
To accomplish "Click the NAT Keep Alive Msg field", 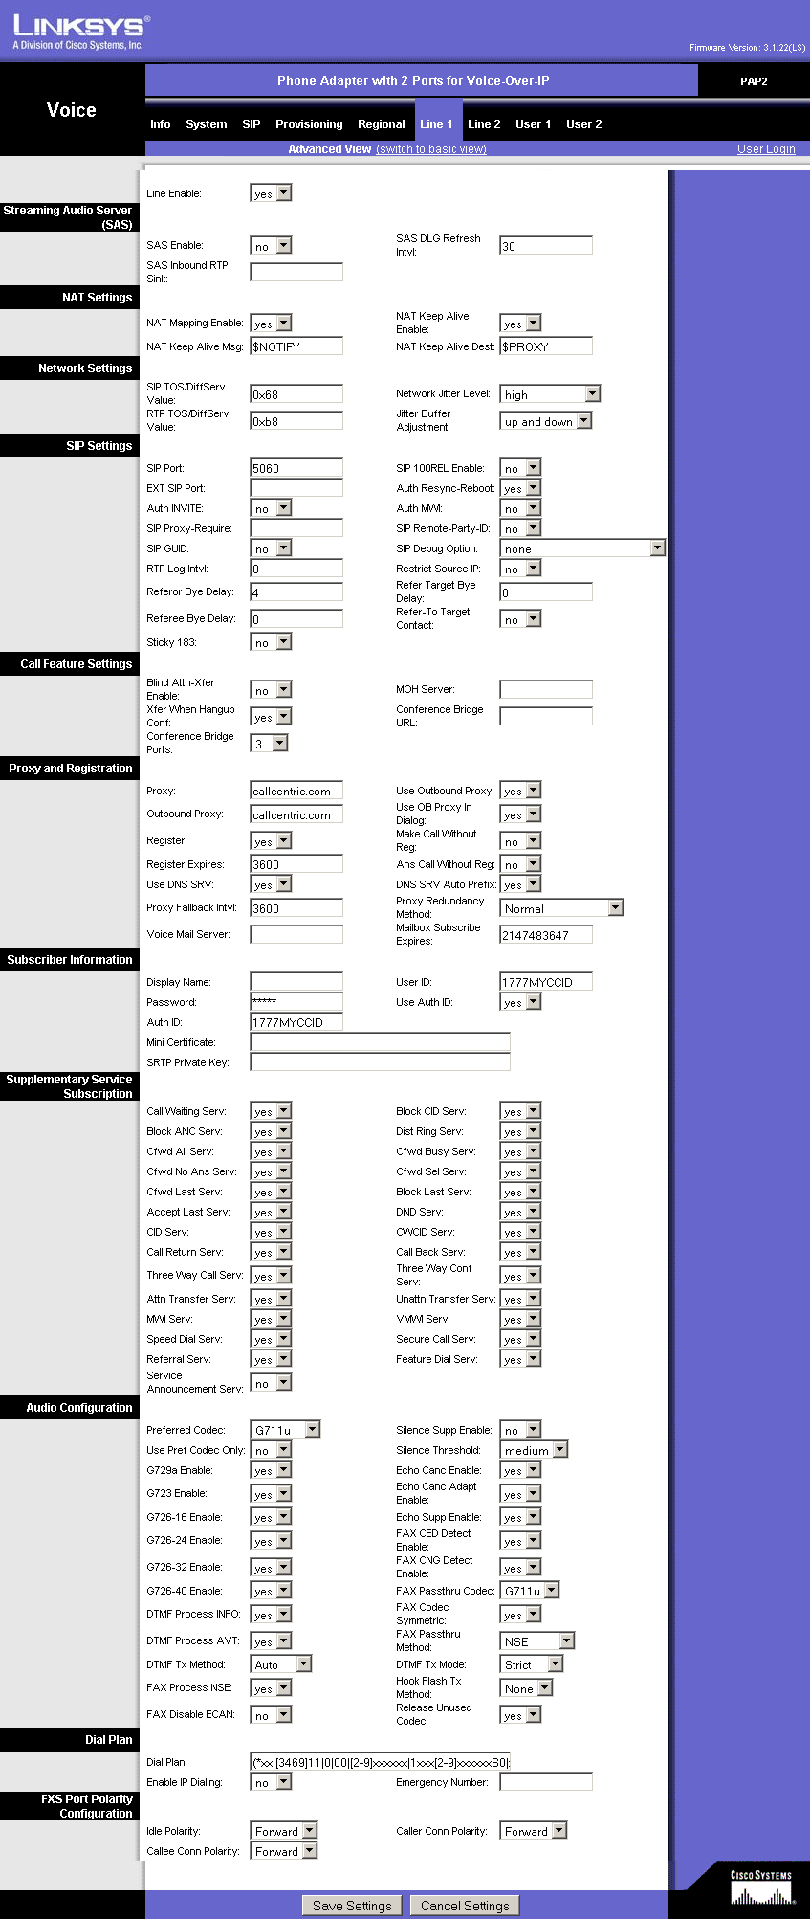I will tap(296, 346).
